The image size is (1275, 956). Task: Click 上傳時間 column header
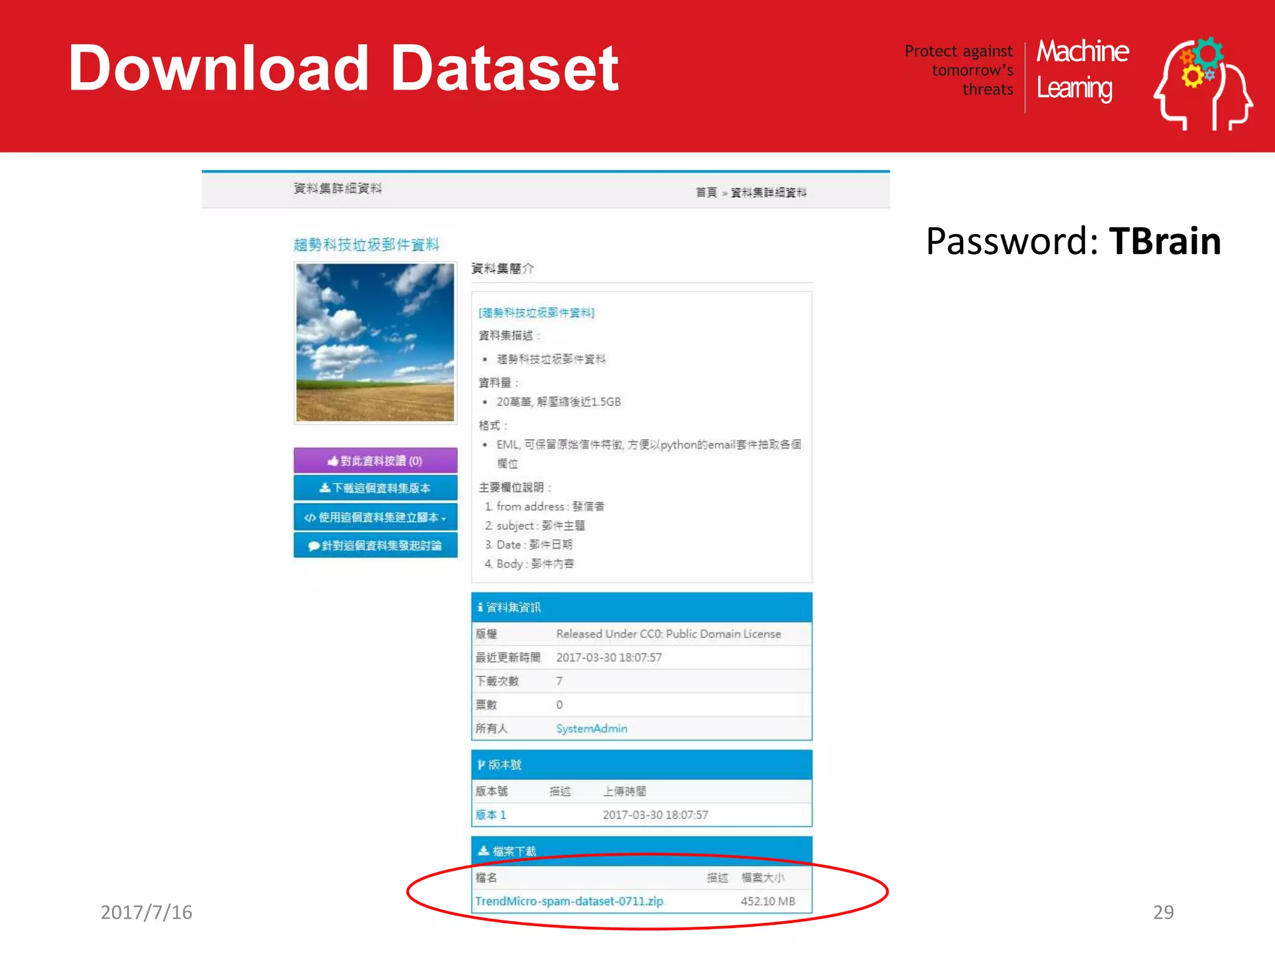pyautogui.click(x=624, y=791)
